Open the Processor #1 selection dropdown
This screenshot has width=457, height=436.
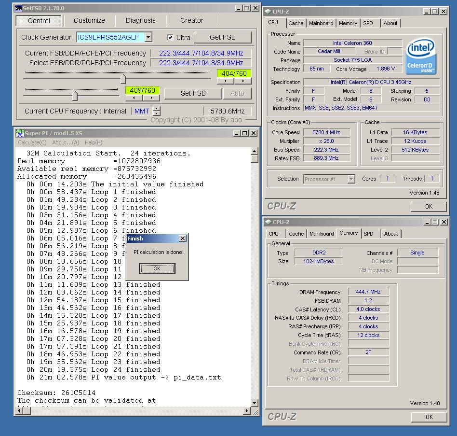tap(351, 179)
